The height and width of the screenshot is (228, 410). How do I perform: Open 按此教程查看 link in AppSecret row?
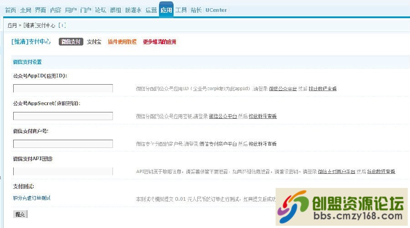click(262, 116)
